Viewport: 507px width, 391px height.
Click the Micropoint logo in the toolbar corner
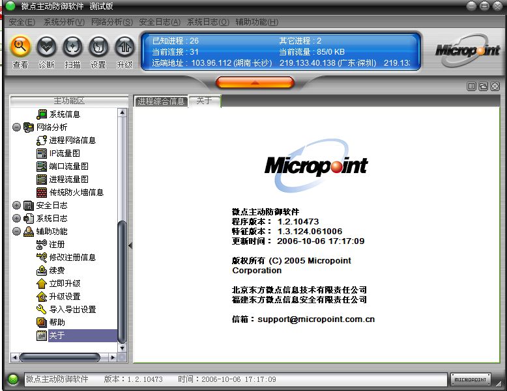pyautogui.click(x=467, y=51)
